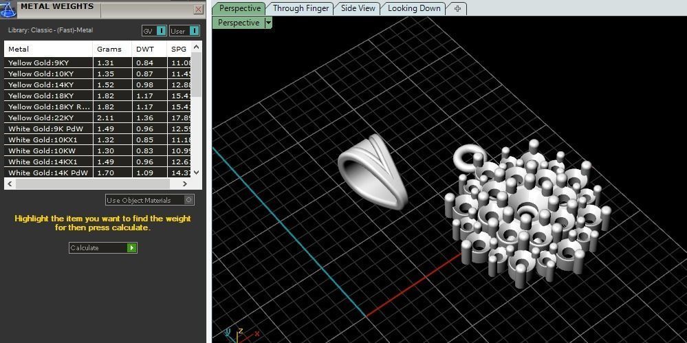Click the Calculate button
Viewport: 687px width, 343px height.
[x=103, y=248]
